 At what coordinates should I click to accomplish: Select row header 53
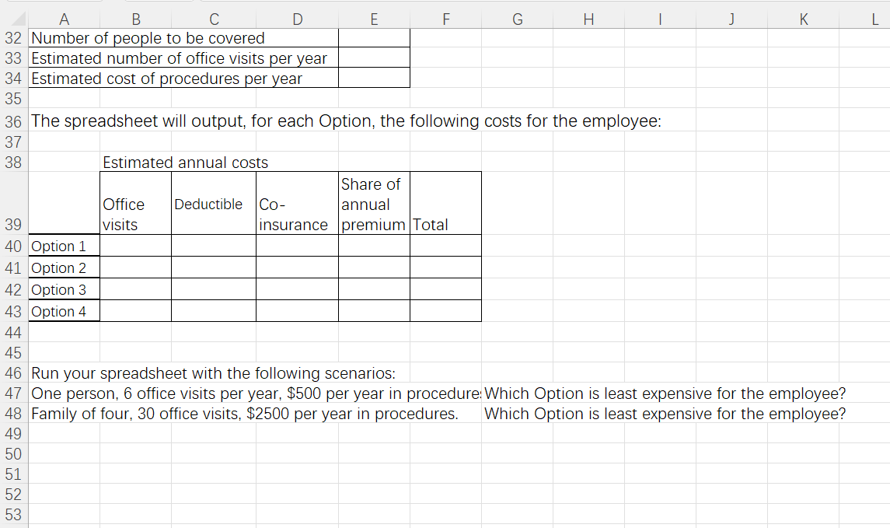[12, 515]
